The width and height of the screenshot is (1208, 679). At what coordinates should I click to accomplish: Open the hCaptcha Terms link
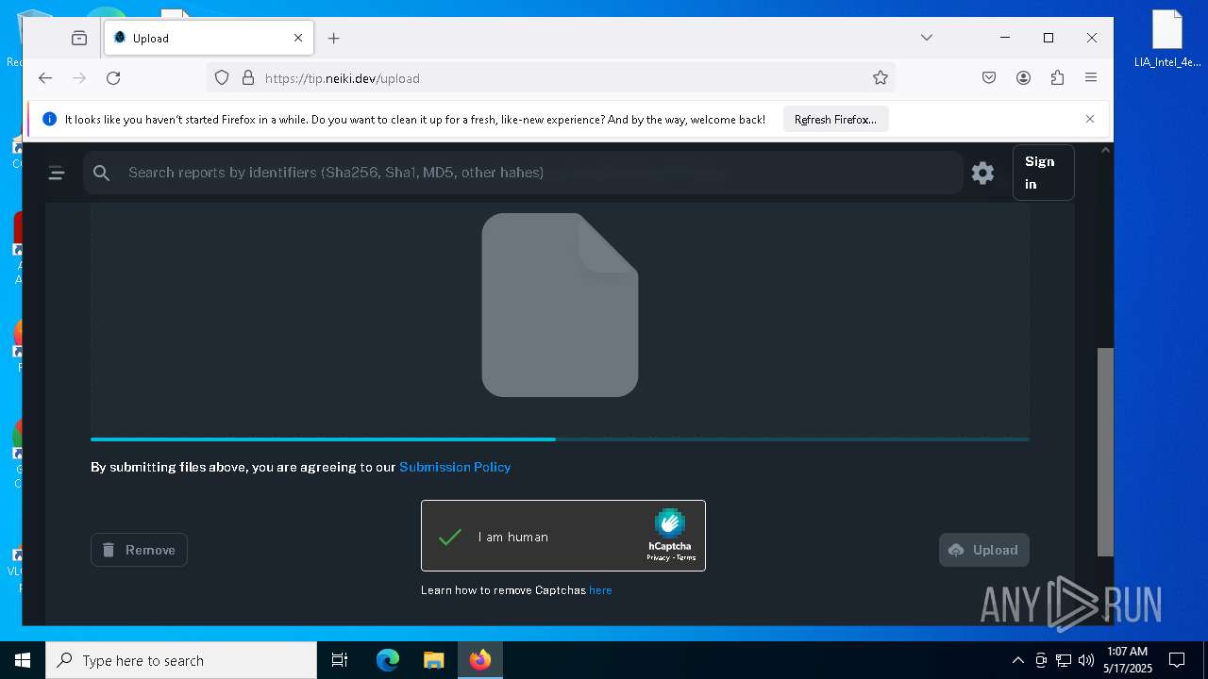pyautogui.click(x=686, y=557)
